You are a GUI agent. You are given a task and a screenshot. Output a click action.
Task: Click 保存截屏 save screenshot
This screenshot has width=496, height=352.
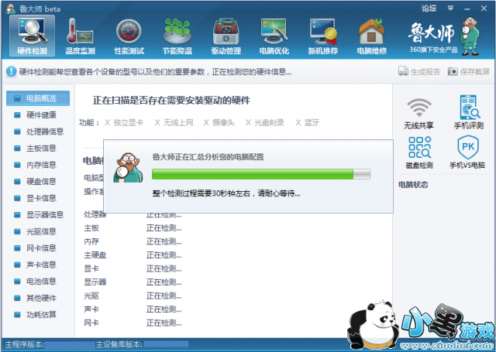(469, 71)
